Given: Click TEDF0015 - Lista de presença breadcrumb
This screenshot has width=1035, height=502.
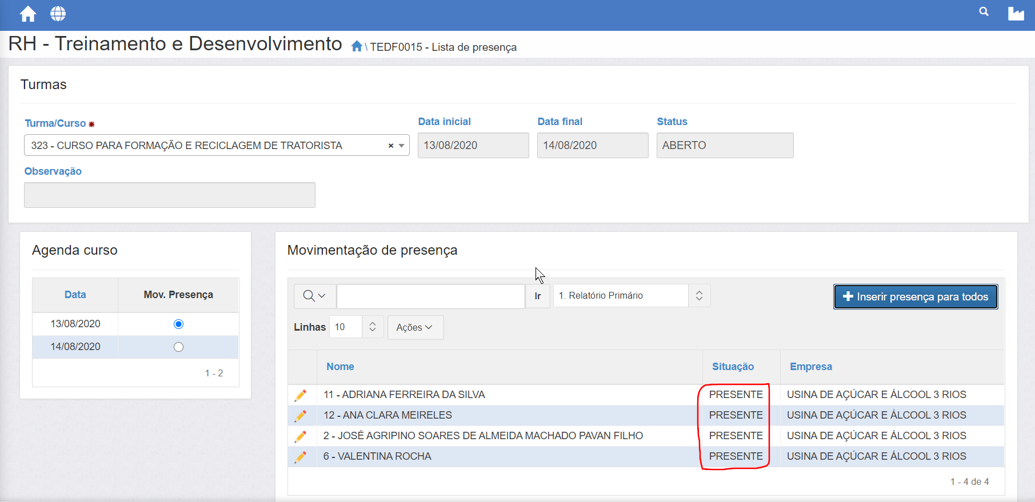Looking at the screenshot, I should [x=443, y=47].
